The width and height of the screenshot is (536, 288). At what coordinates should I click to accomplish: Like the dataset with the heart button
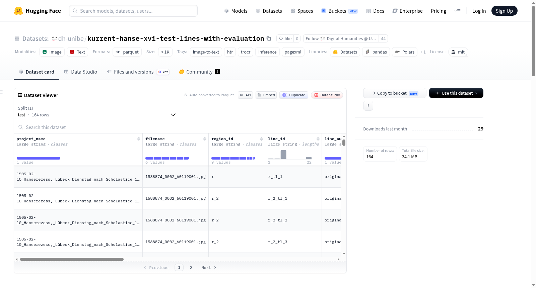pos(285,38)
